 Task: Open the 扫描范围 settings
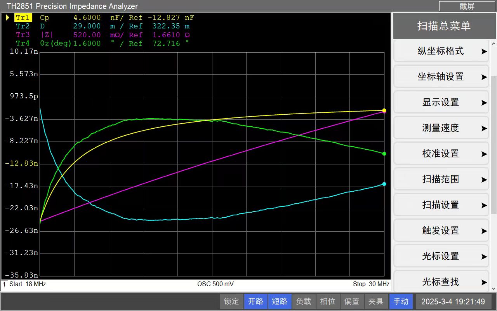[x=441, y=180]
